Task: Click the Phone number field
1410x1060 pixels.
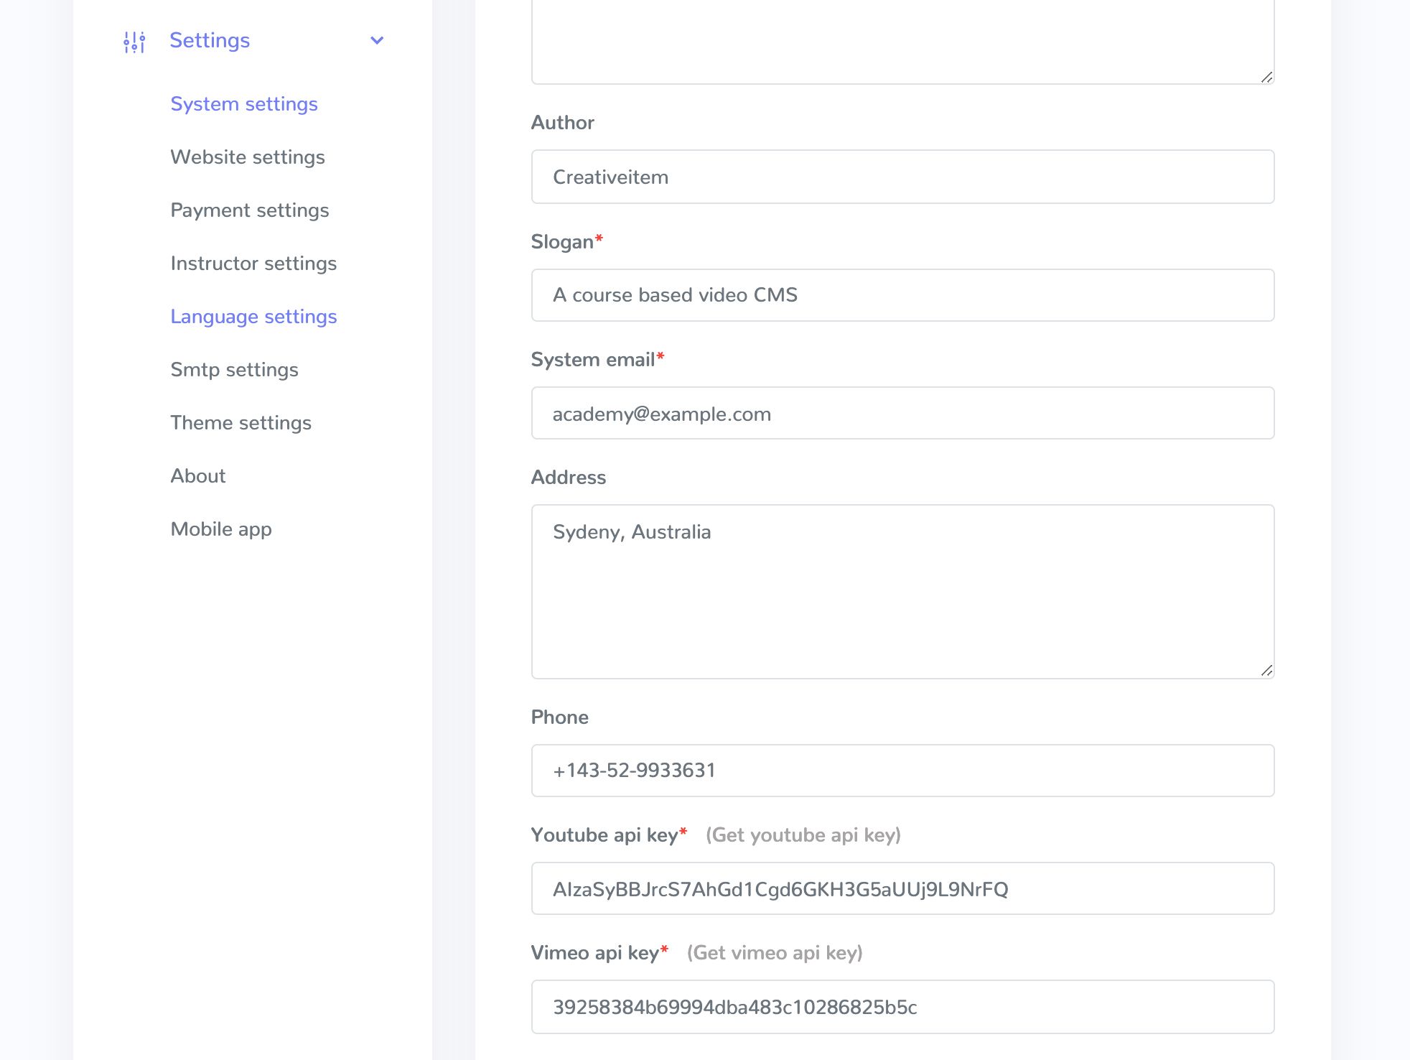Action: point(902,771)
